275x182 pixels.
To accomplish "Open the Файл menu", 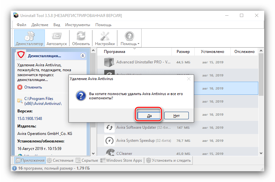I will (x=21, y=25).
